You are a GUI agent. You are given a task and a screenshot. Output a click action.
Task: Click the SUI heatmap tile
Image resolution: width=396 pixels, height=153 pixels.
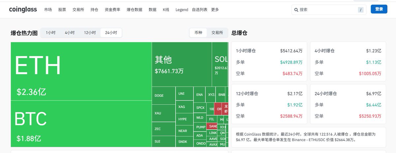coord(163,141)
